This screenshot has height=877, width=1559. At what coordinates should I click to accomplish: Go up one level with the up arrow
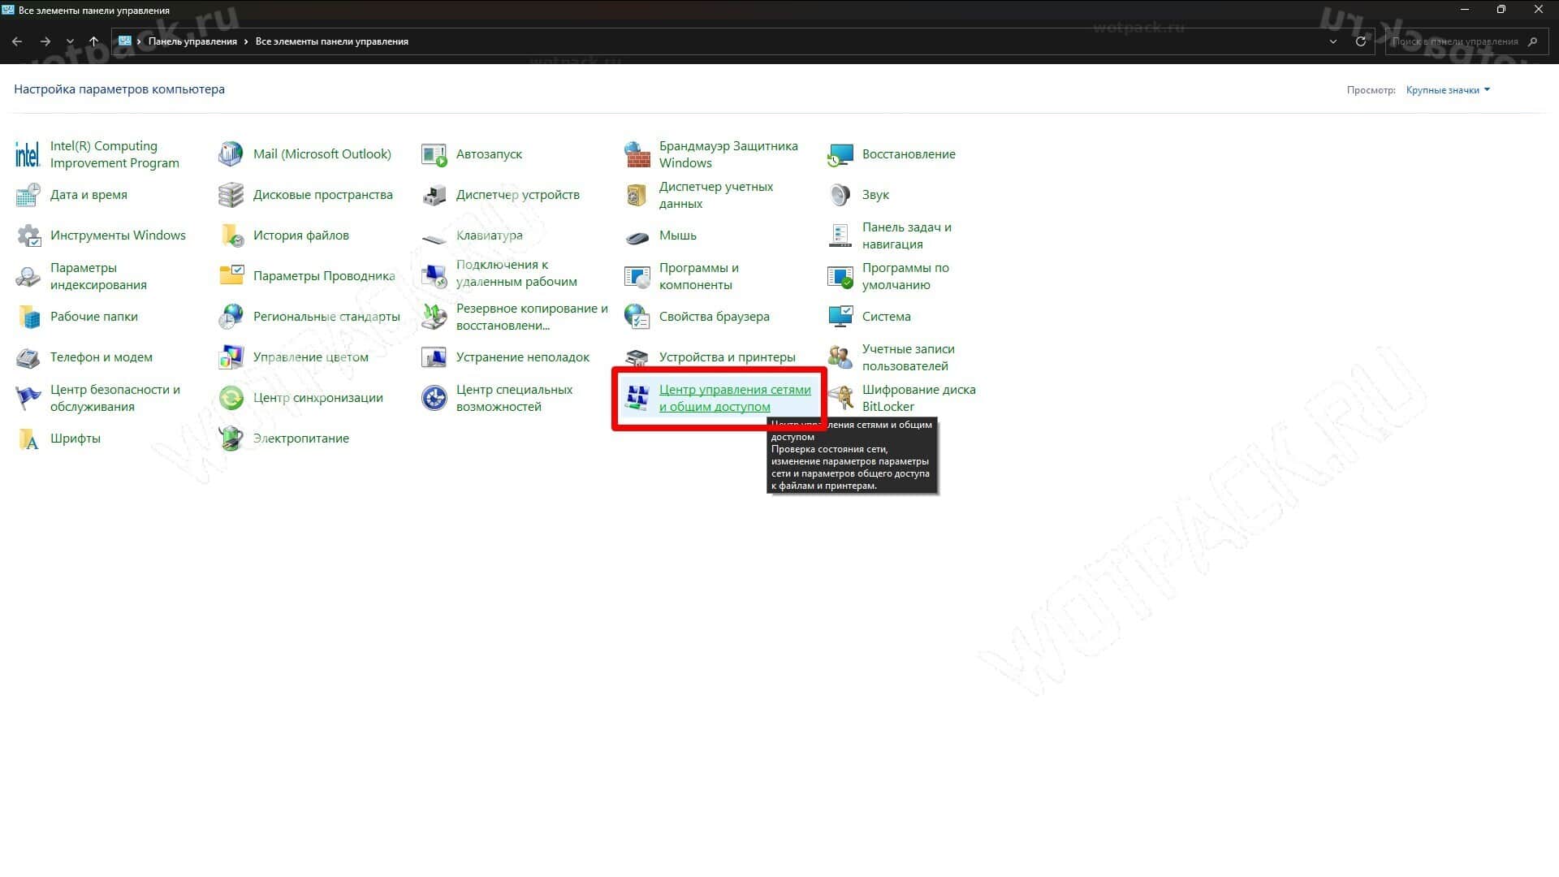tap(94, 41)
